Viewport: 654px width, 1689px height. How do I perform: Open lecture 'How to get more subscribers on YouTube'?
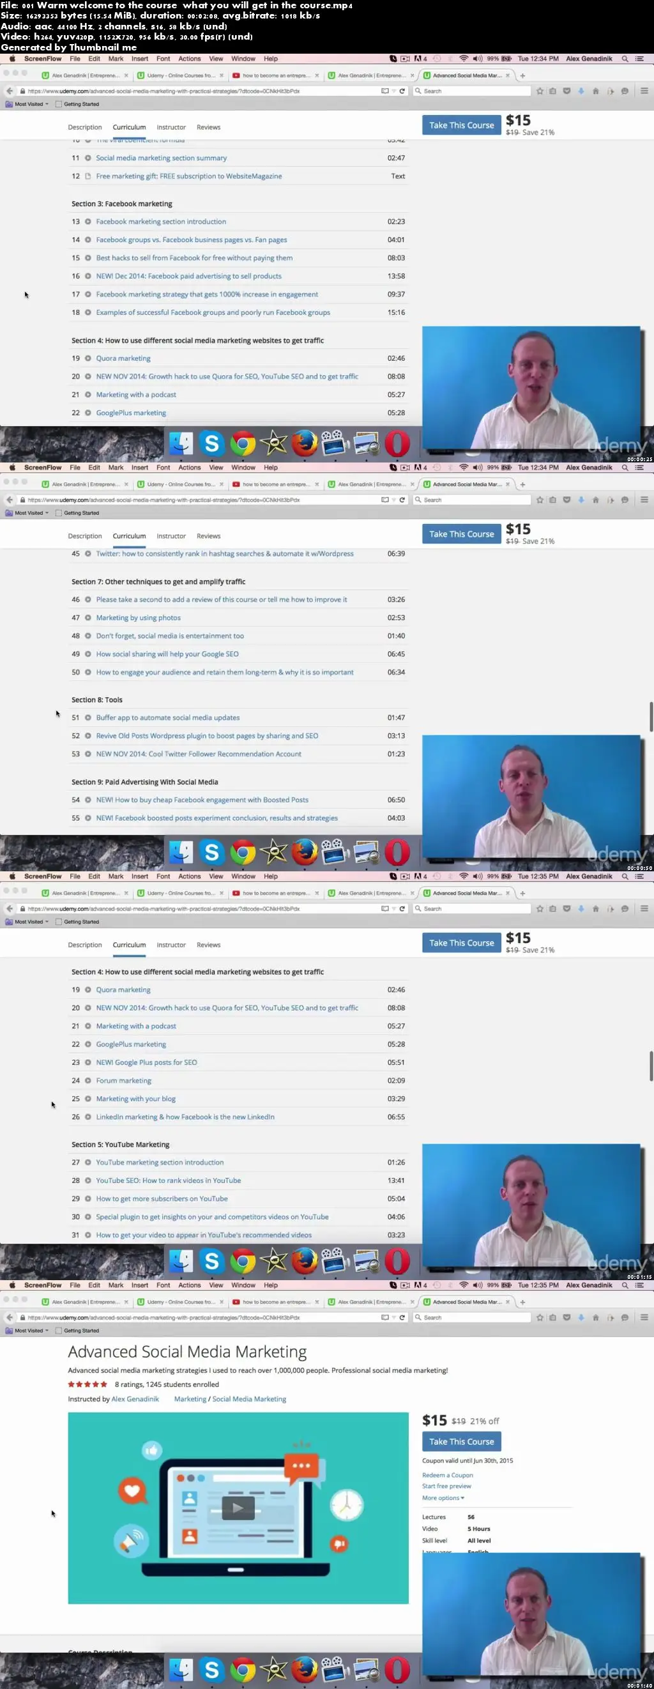tap(162, 1198)
